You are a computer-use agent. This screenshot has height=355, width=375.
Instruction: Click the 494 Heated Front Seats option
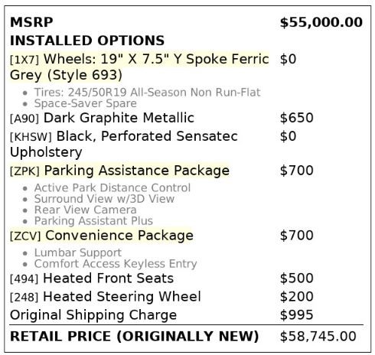pyautogui.click(x=92, y=278)
